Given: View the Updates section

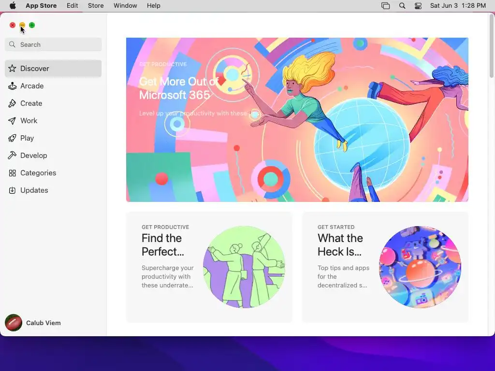Looking at the screenshot, I should (53, 190).
